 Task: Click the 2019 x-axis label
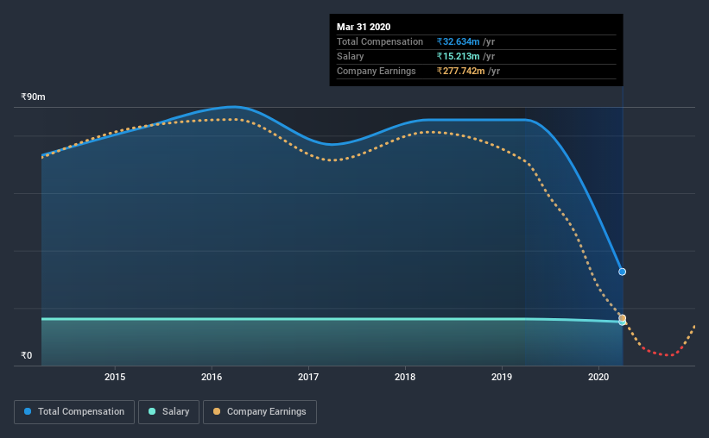pyautogui.click(x=502, y=377)
